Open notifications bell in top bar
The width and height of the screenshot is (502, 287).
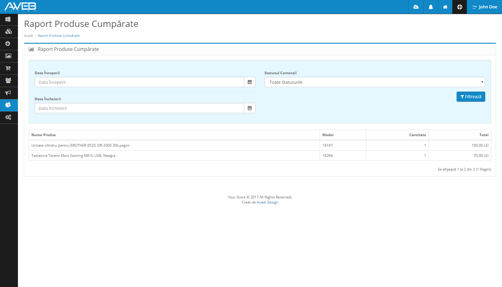[x=431, y=7]
